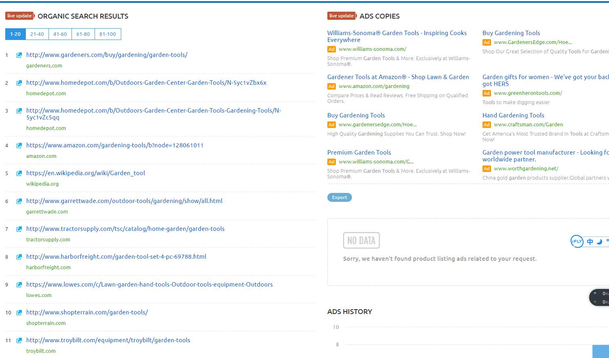Open Garden power tool manufacturer ad
The height and width of the screenshot is (358, 609).
coord(546,156)
